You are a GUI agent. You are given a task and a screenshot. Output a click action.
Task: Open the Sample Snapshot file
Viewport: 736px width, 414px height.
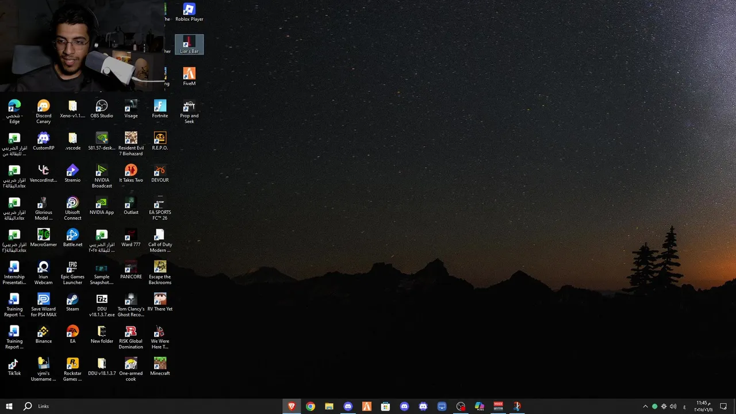(102, 273)
